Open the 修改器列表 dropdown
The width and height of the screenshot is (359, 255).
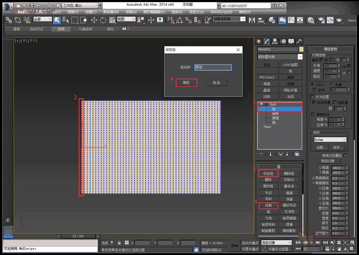click(x=280, y=57)
